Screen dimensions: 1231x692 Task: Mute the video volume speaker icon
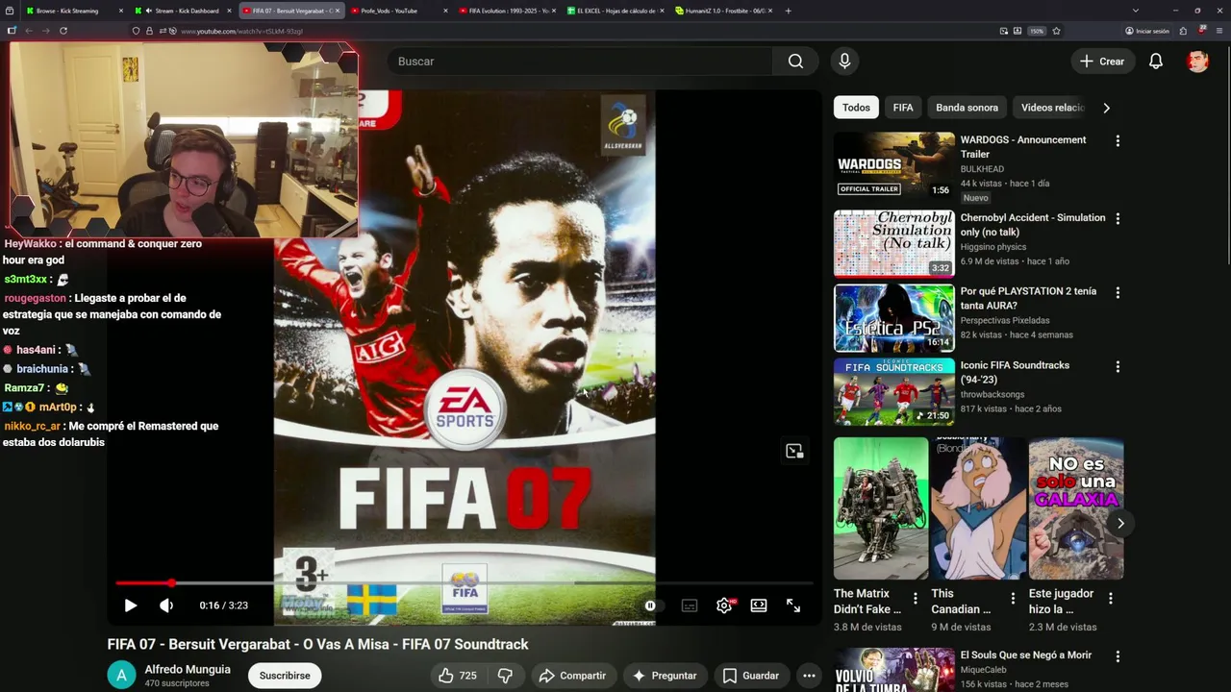tap(166, 605)
